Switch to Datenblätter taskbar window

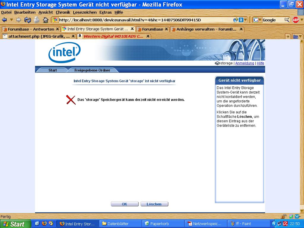120,224
